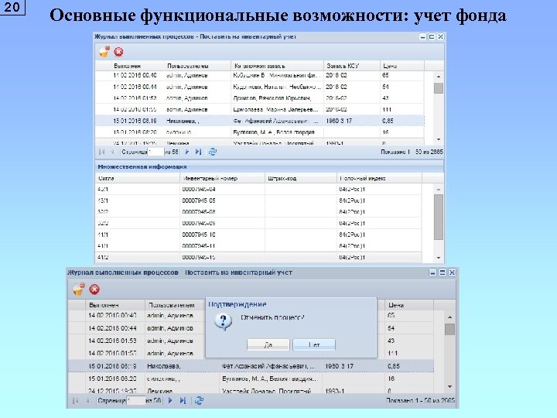Select upper window row with price 111

tap(259, 109)
